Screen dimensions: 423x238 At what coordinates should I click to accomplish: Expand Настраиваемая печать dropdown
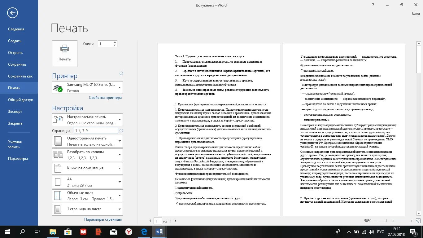[88, 120]
